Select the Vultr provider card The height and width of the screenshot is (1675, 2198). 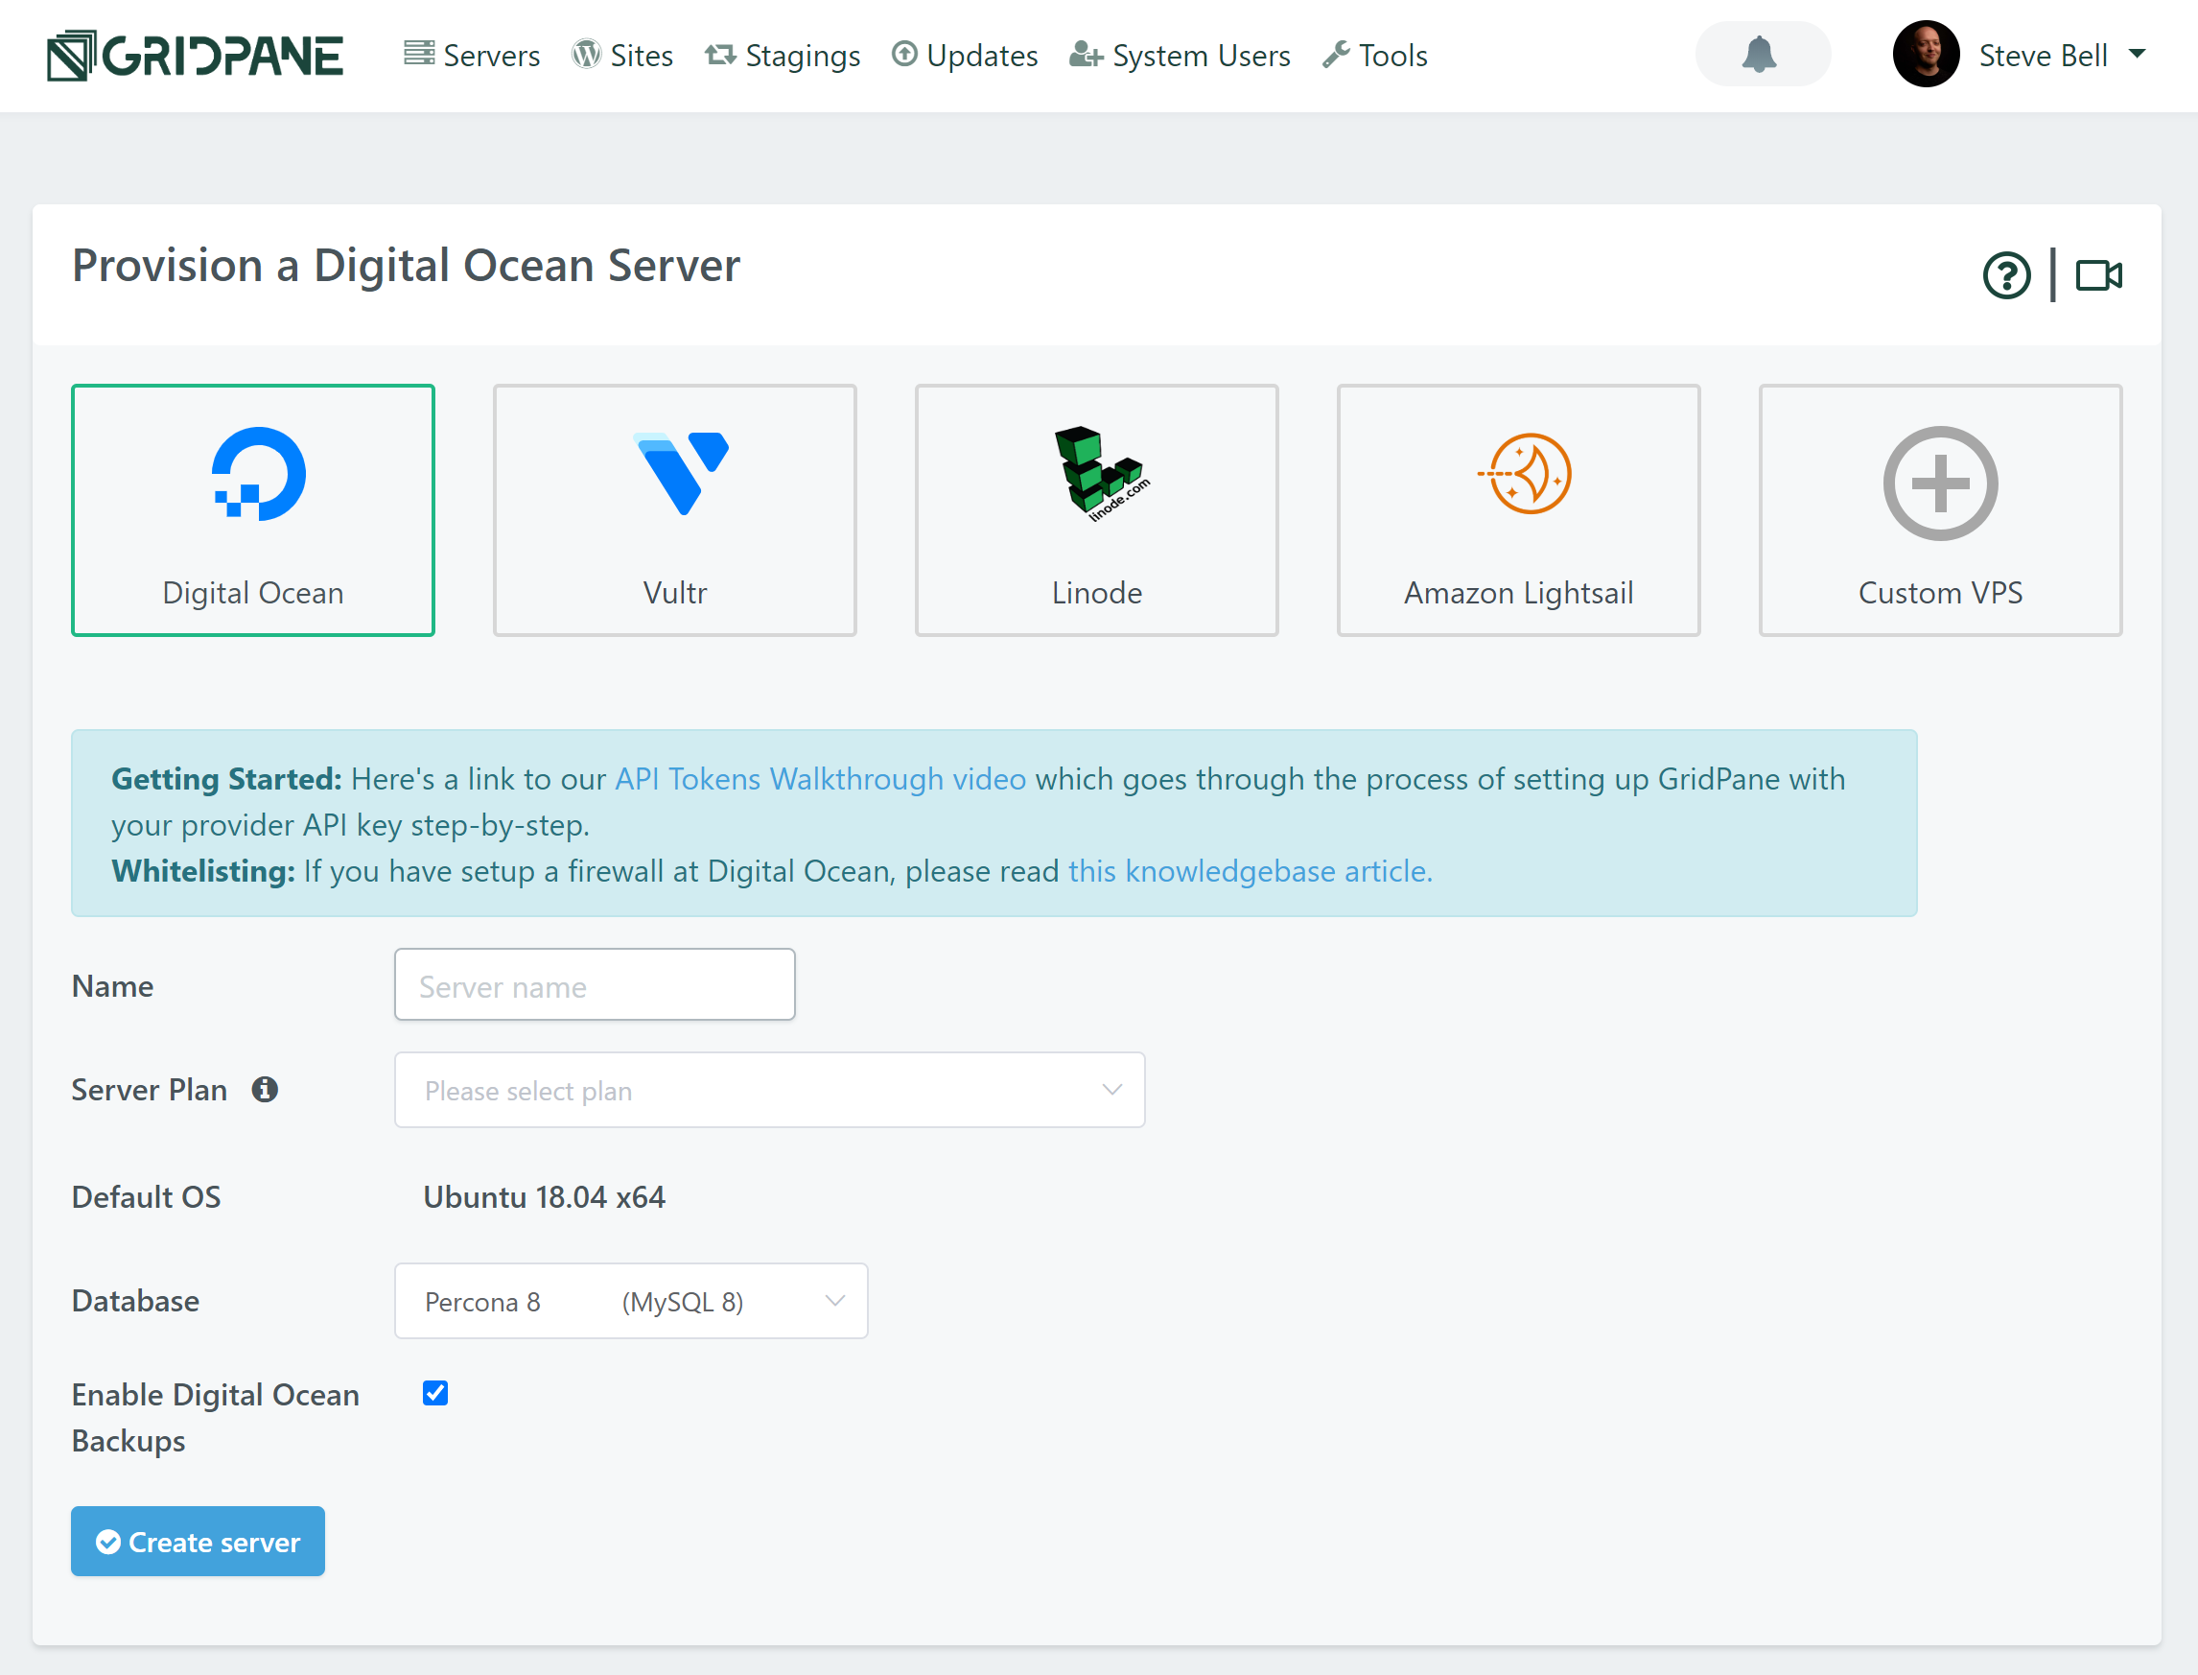point(674,510)
